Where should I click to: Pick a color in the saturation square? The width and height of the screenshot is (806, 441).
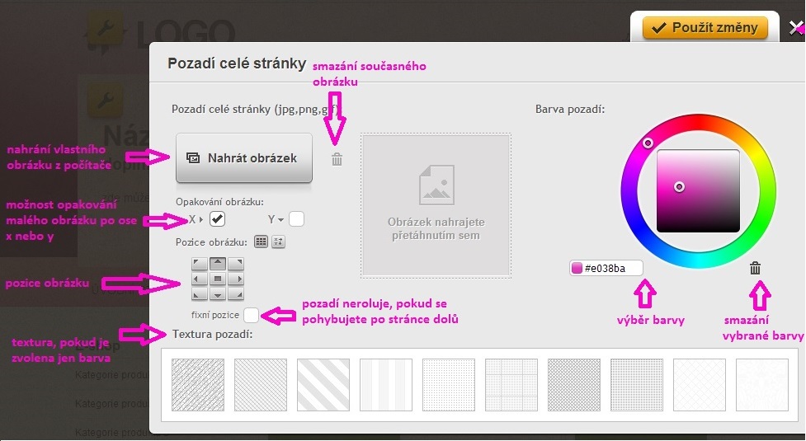698,191
